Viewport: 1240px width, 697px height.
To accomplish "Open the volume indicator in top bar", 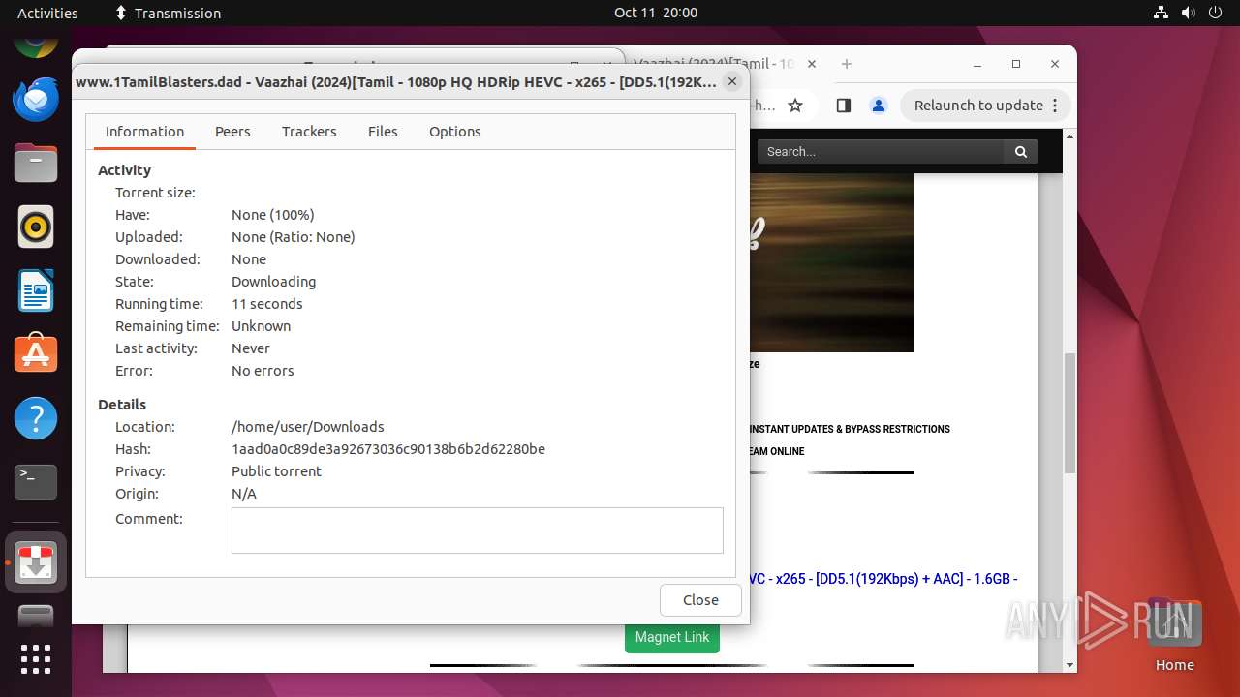I will pos(1188,13).
